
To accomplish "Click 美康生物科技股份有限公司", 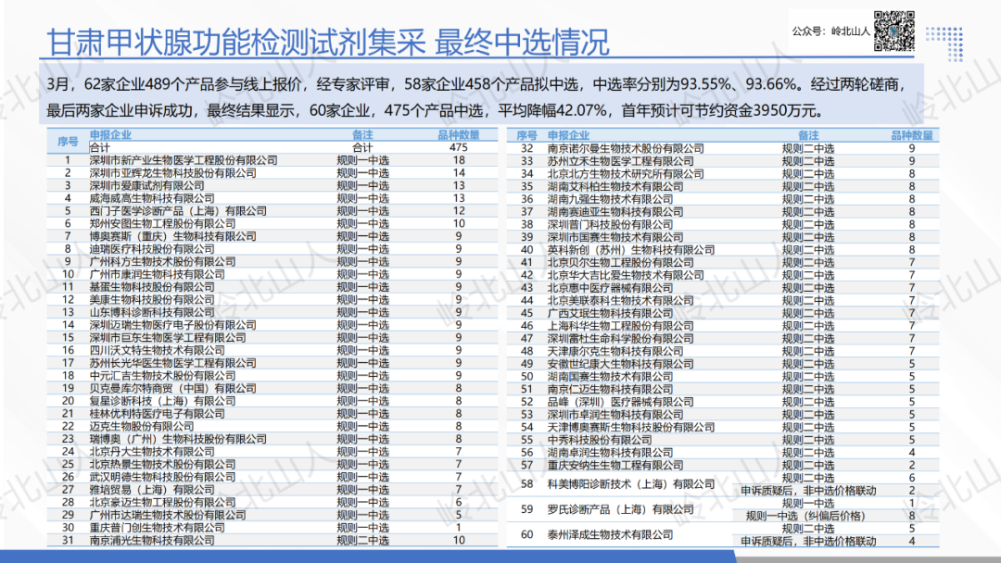I will pos(152,300).
